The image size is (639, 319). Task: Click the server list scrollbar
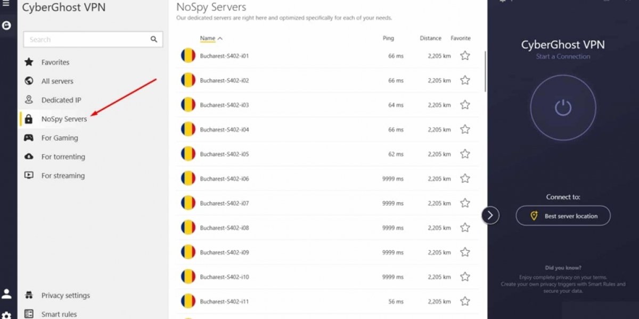tap(485, 71)
